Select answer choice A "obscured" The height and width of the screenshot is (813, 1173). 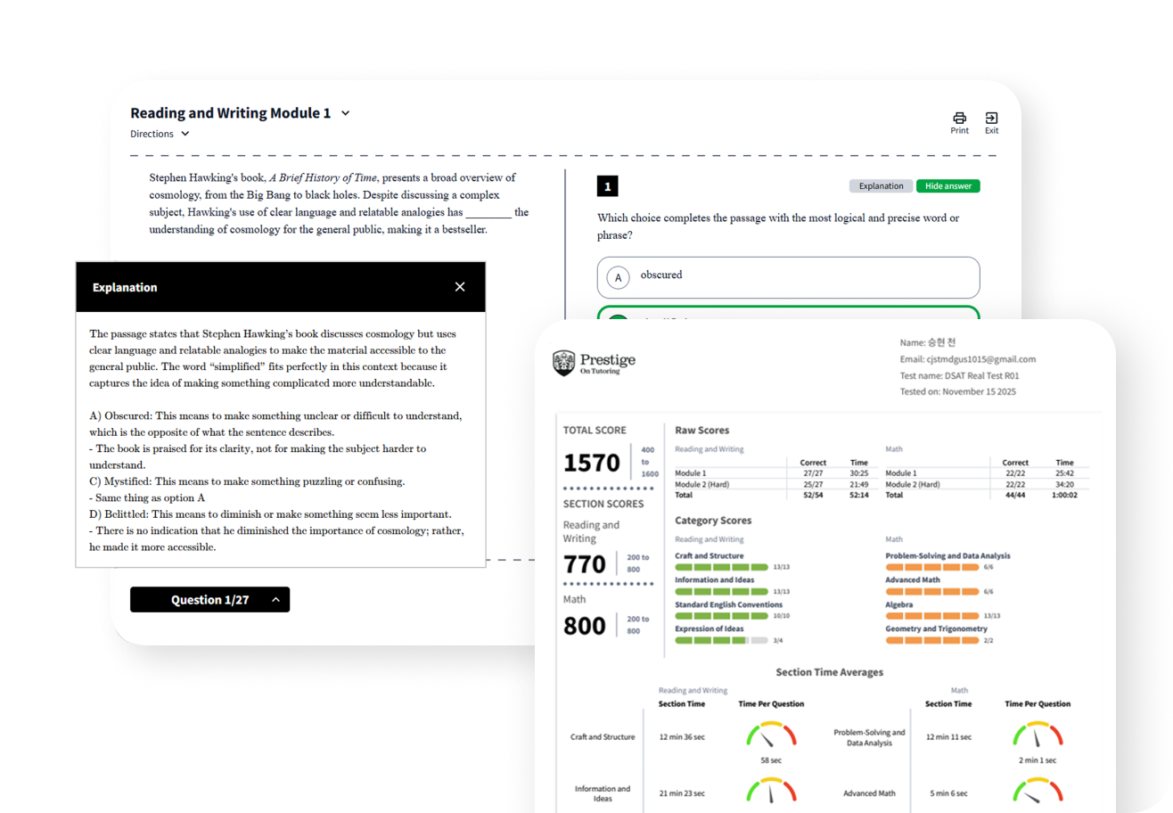point(788,277)
